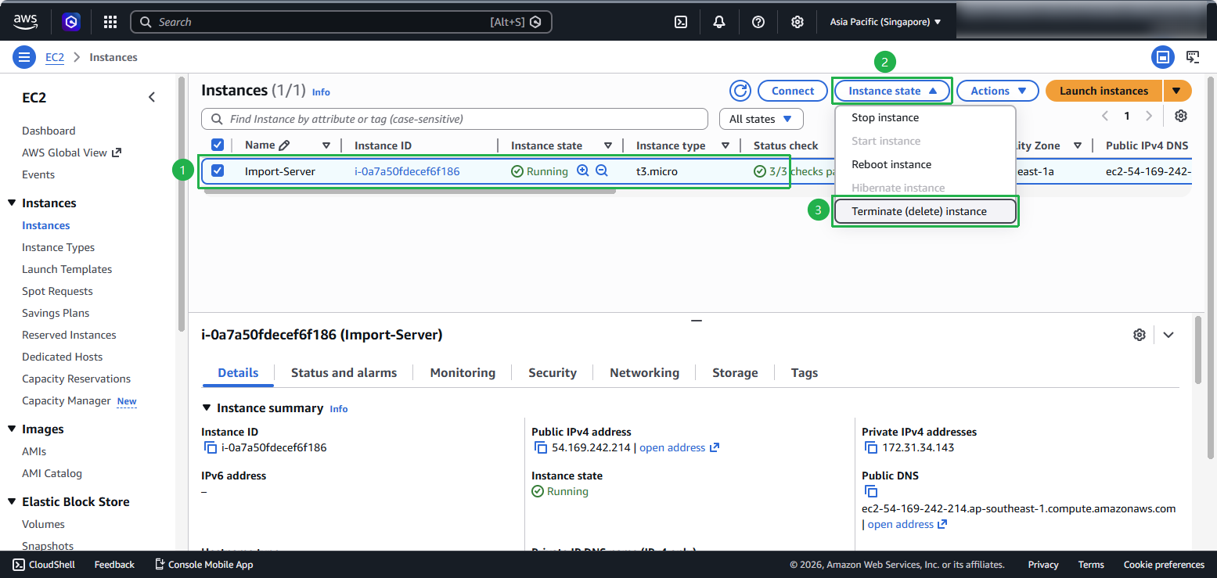Image resolution: width=1217 pixels, height=578 pixels.
Task: Go to AWS Global View
Action: coord(72,153)
